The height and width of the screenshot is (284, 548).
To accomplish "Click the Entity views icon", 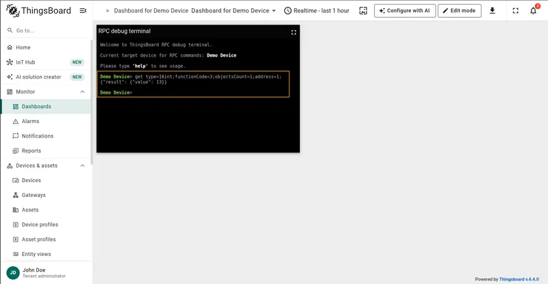I will 15,254.
